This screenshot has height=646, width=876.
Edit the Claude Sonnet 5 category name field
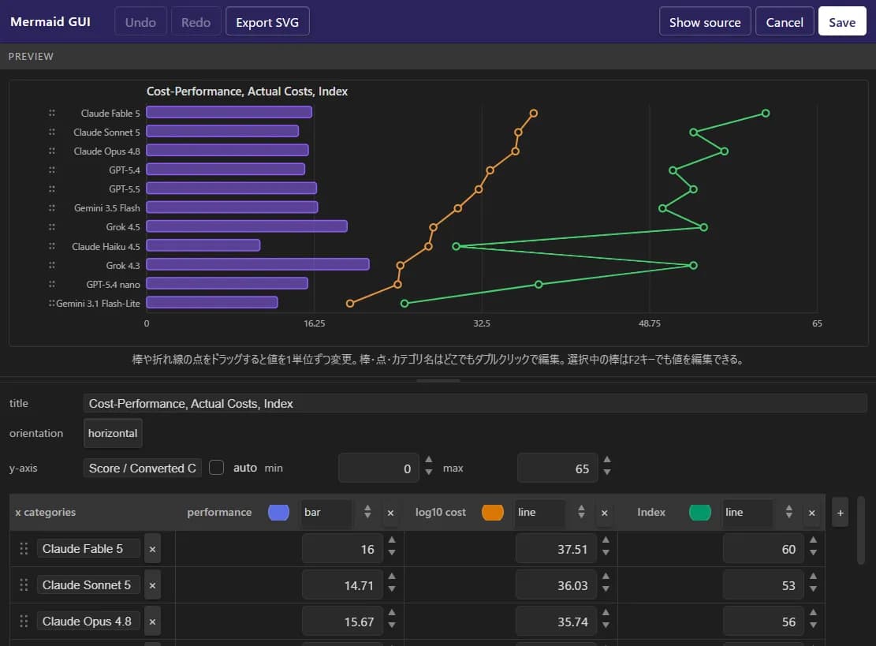(x=88, y=585)
